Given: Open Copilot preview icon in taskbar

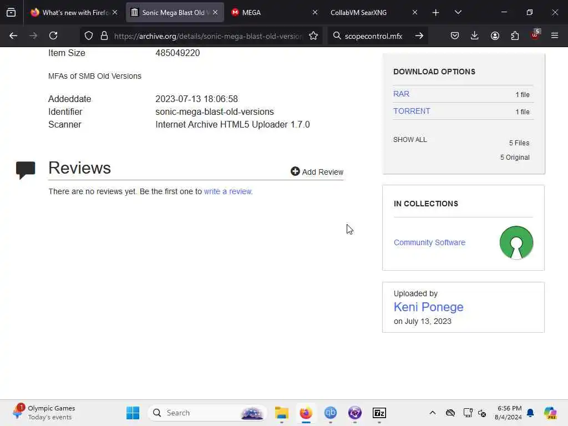Looking at the screenshot, I should tap(550, 413).
